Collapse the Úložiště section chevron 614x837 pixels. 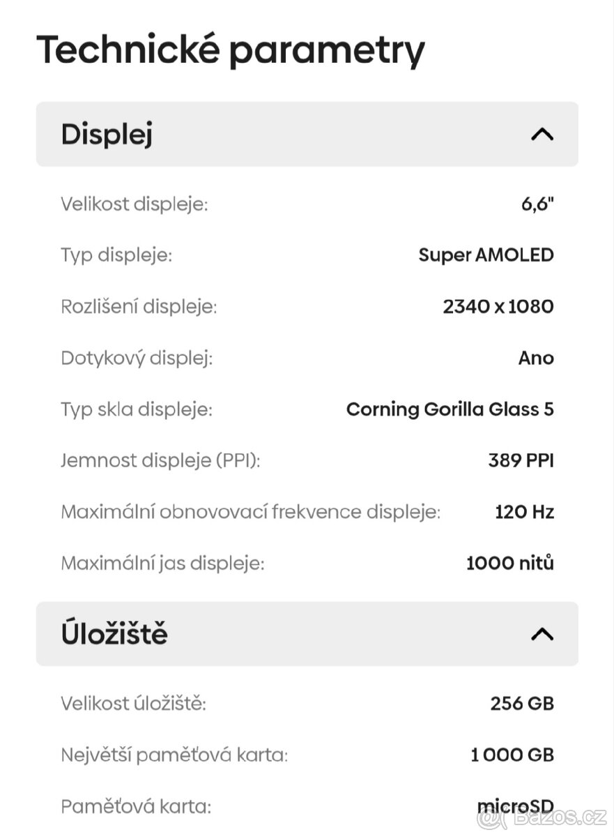[x=541, y=633]
